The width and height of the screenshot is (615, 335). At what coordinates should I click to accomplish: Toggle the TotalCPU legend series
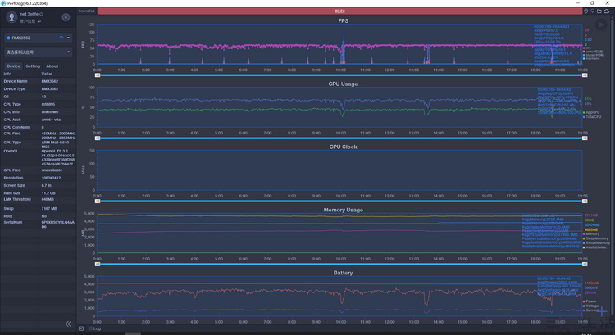tap(592, 117)
